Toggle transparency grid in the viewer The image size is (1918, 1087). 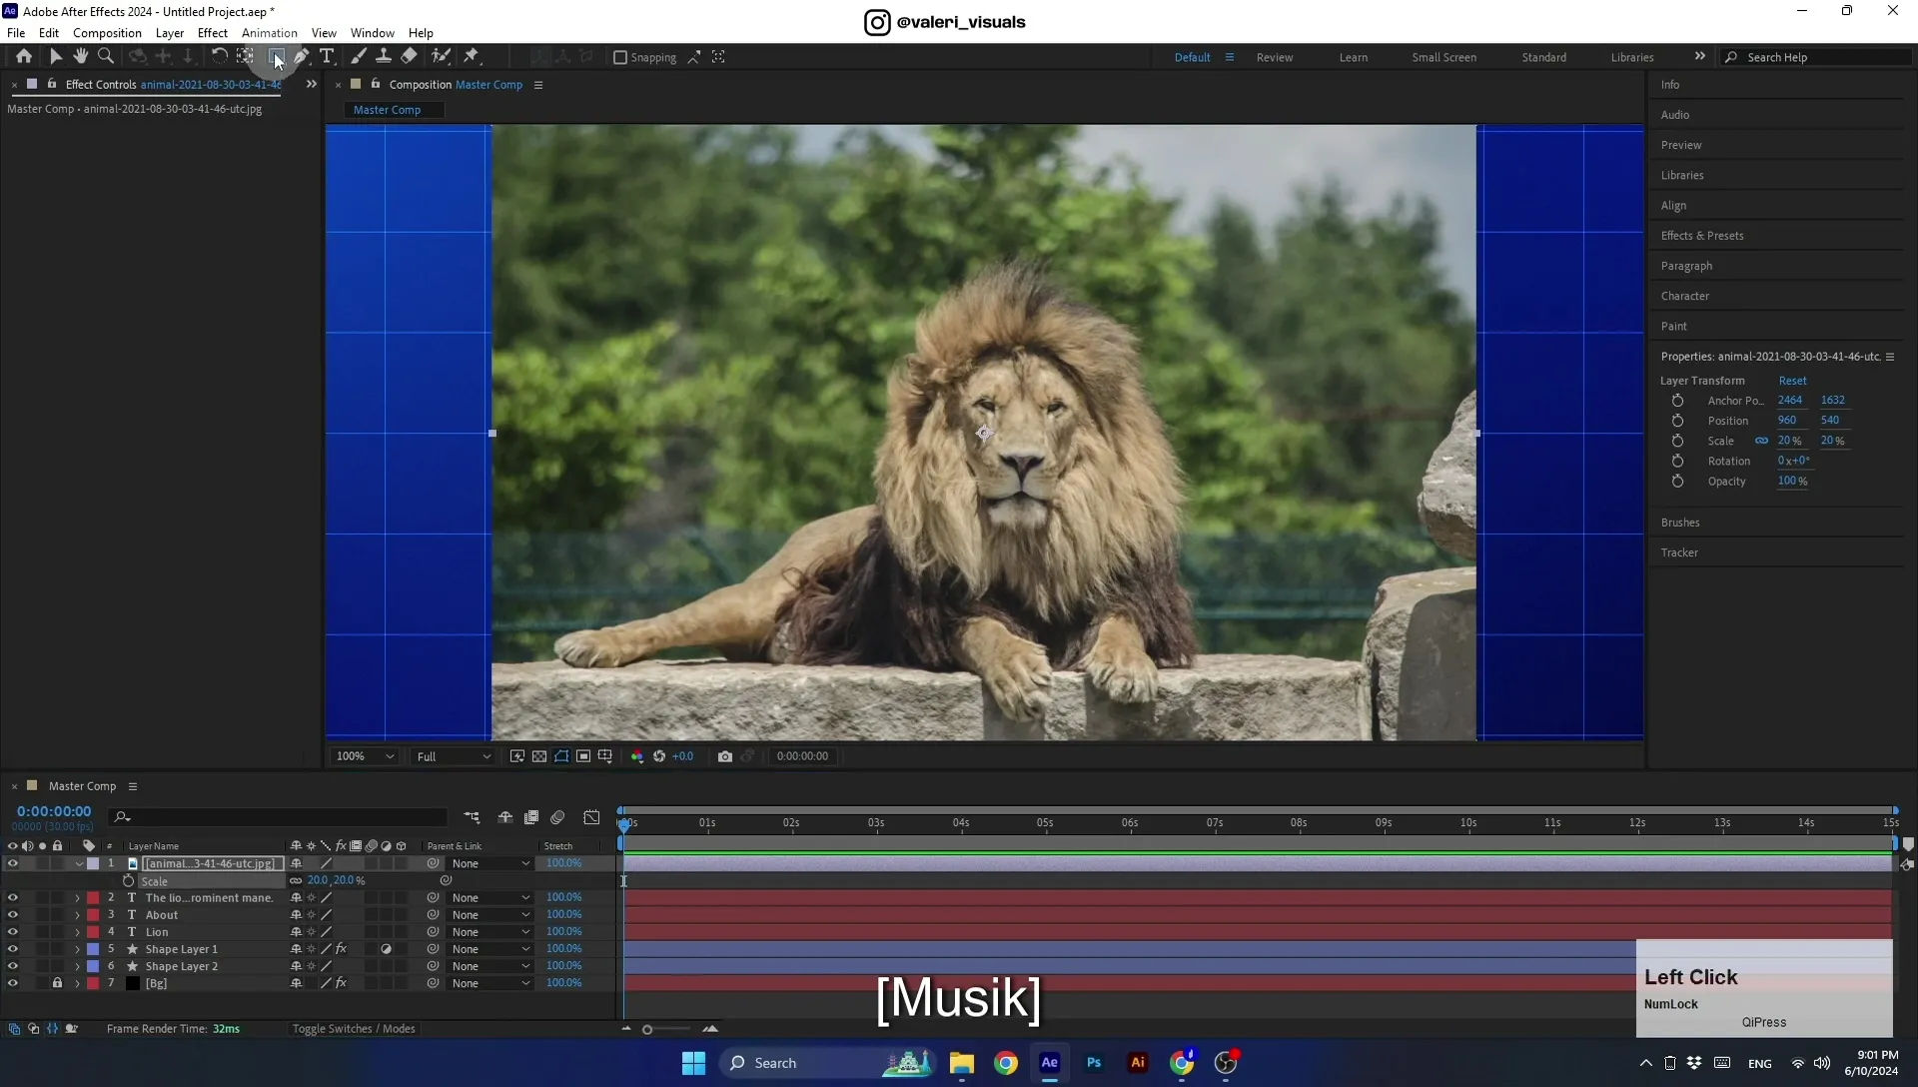click(539, 756)
